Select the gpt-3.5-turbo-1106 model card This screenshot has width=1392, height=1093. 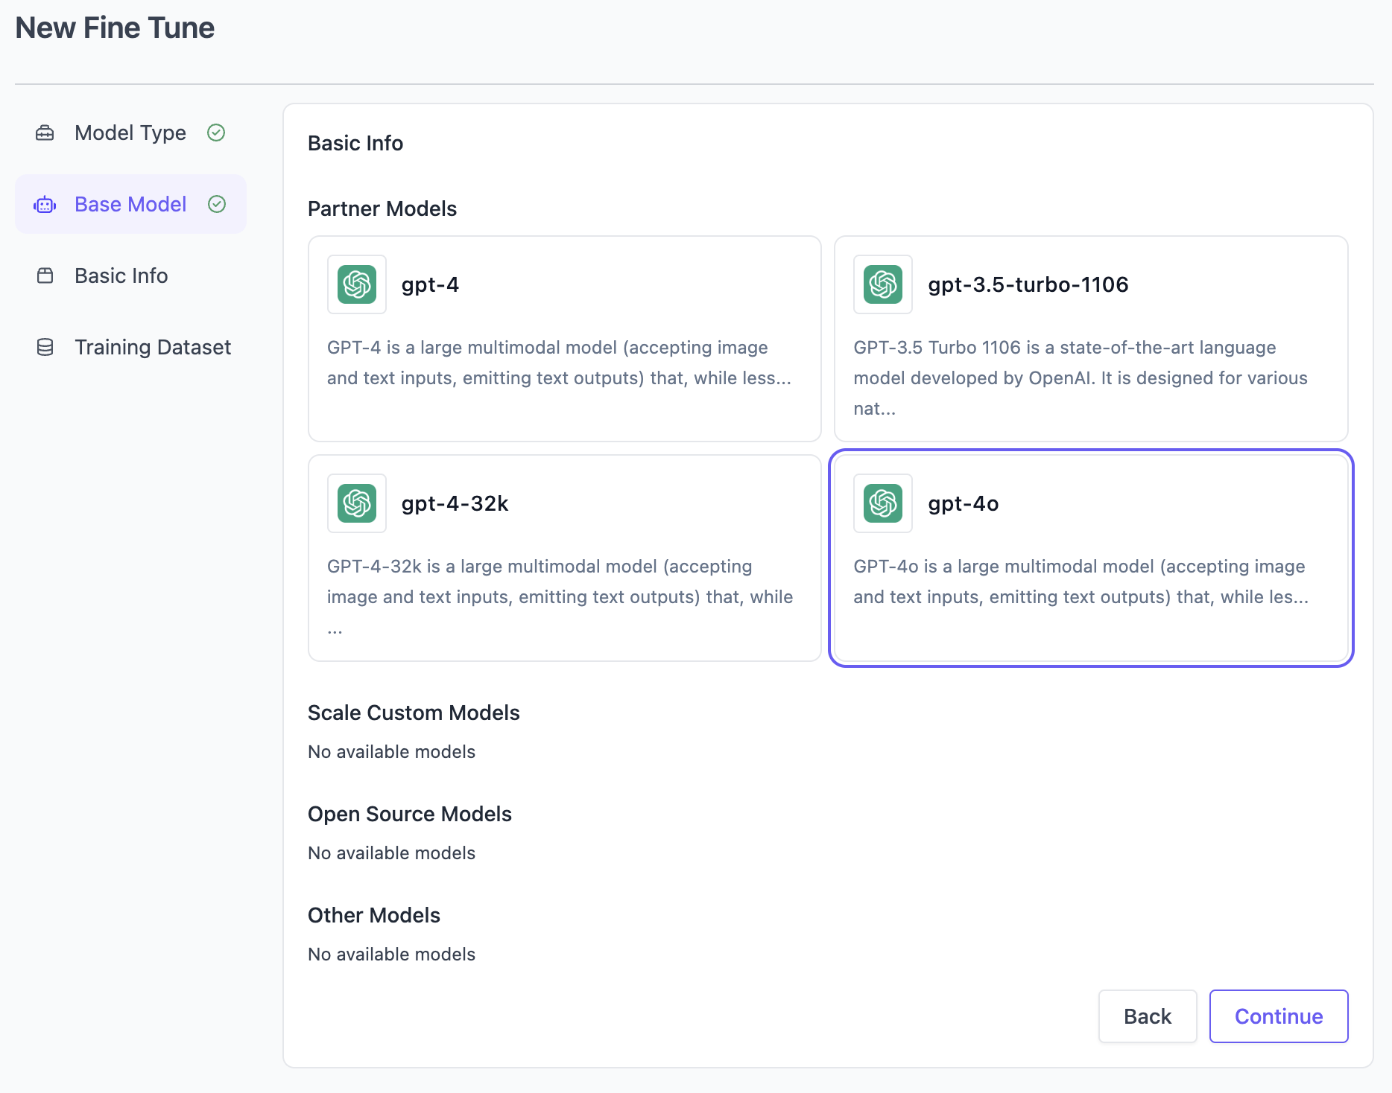tap(1091, 339)
